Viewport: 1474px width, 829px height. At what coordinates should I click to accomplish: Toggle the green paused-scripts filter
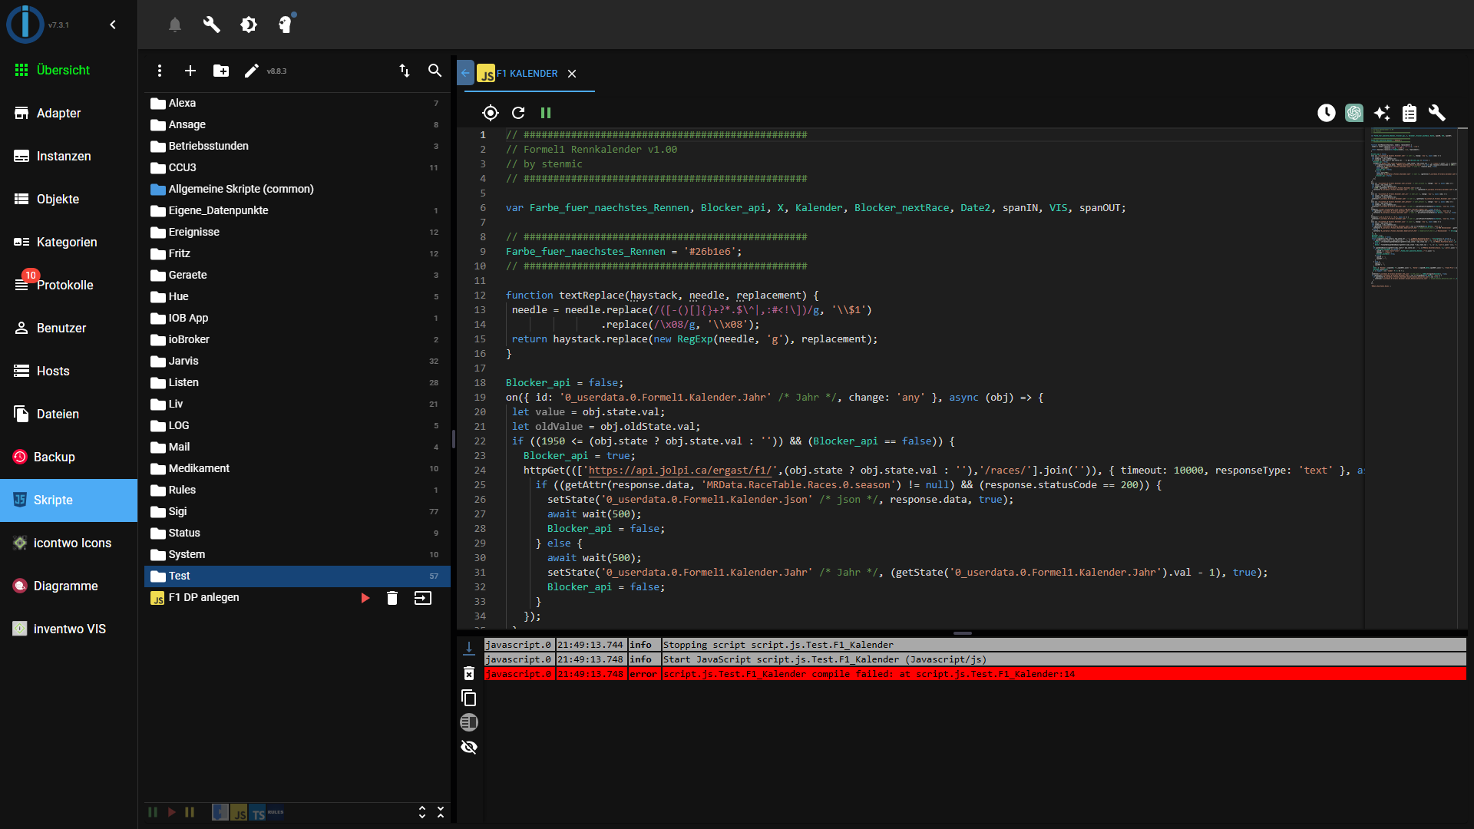coord(153,812)
